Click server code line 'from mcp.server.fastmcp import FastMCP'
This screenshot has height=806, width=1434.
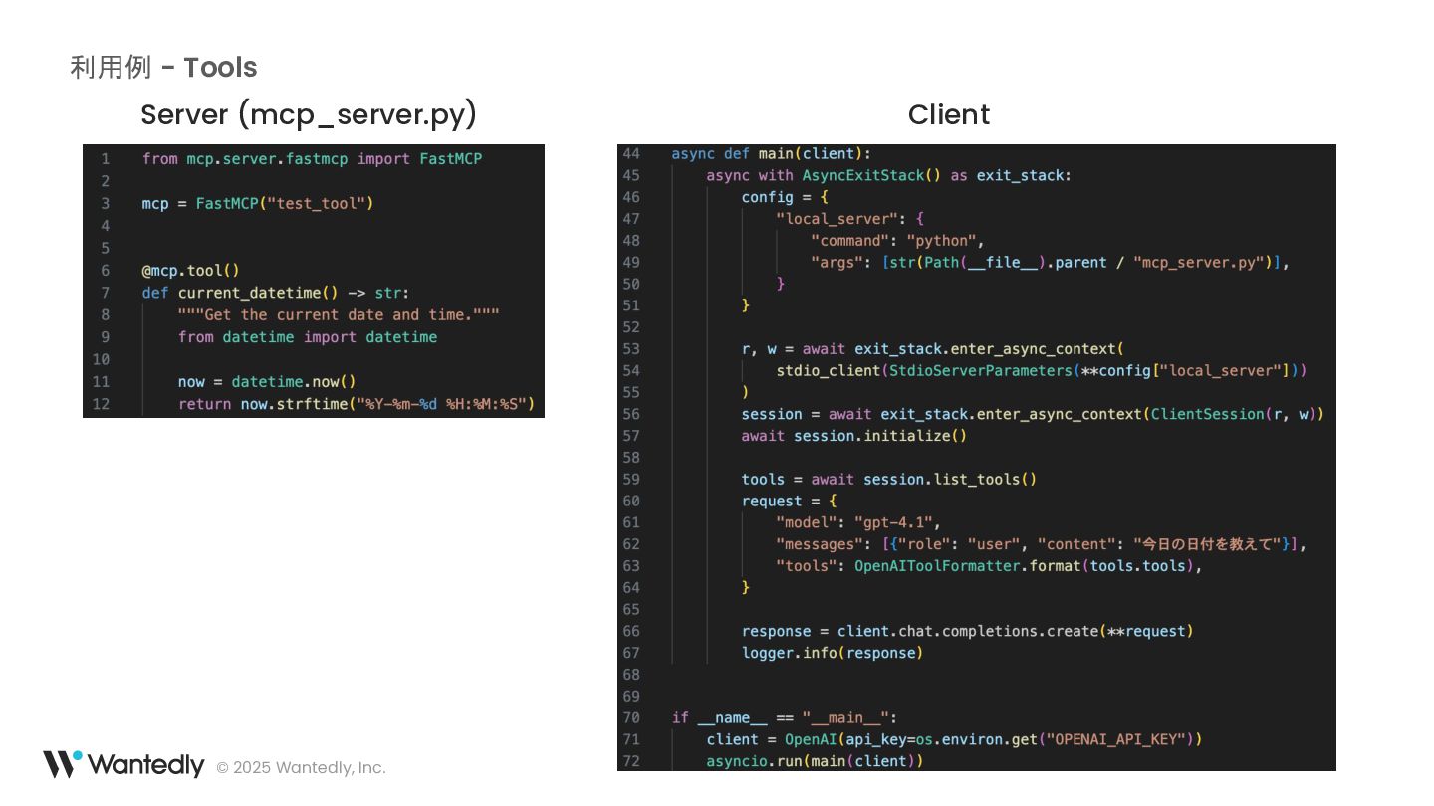312,159
